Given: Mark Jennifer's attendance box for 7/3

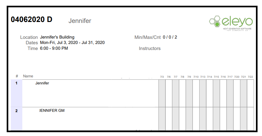Looking at the screenshot, I should 162,93.
